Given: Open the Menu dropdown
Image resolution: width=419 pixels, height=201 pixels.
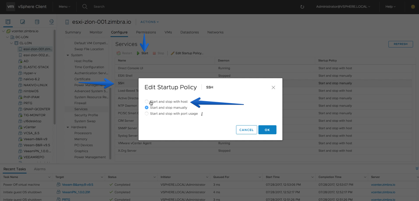Looking at the screenshot, I should click(x=65, y=7).
